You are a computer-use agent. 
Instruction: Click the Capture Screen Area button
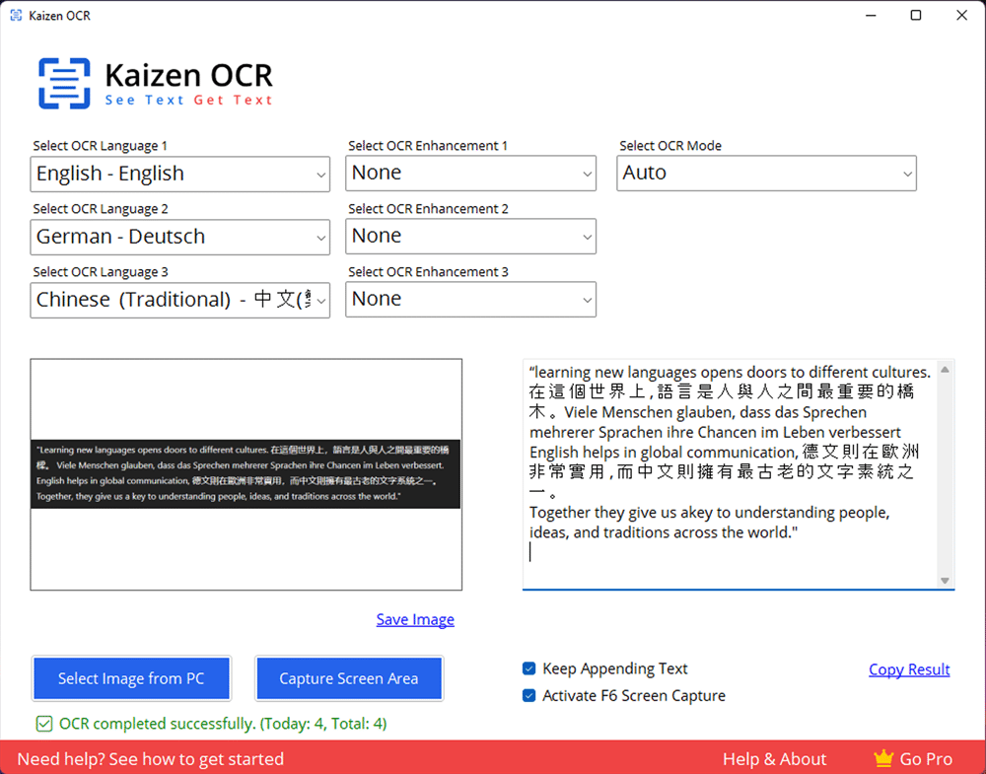coord(349,678)
